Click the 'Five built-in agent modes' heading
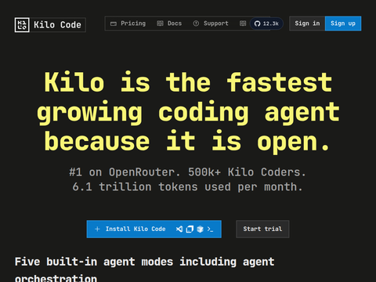Image resolution: width=376 pixels, height=282 pixels. (144, 269)
